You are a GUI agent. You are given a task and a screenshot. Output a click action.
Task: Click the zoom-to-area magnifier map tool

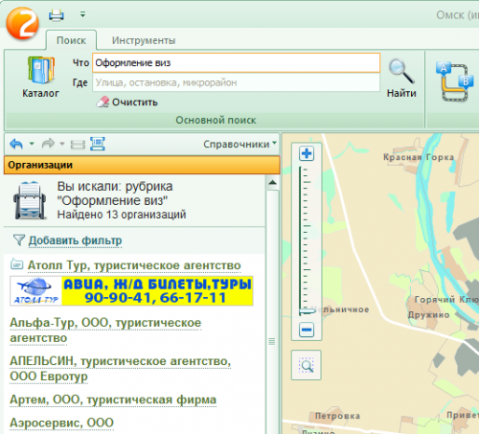pos(307,365)
